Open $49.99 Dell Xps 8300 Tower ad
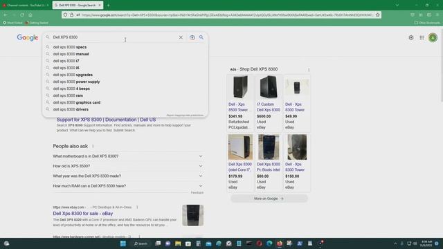 pos(297,103)
